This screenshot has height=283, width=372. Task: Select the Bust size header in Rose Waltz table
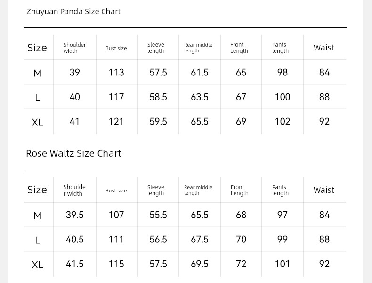(x=116, y=191)
